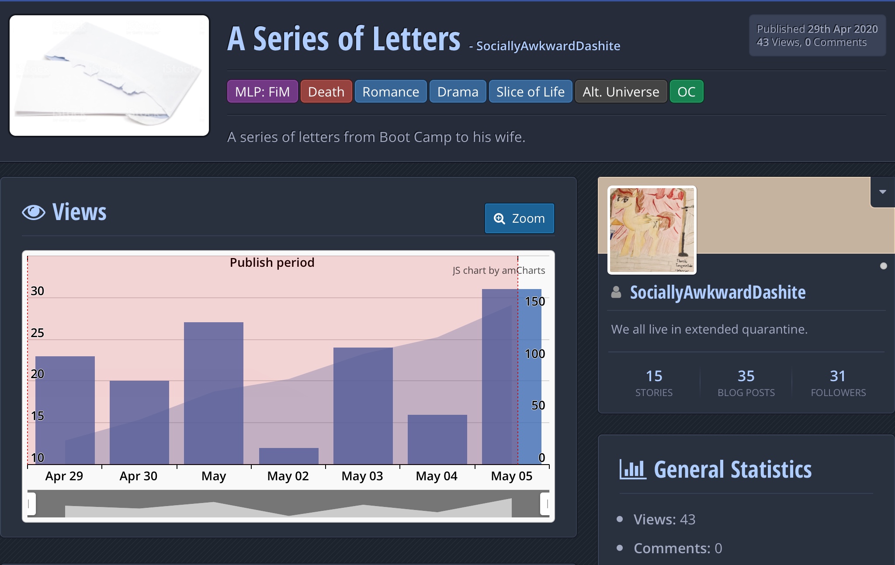
Task: Open the author's pony avatar image
Action: [652, 230]
